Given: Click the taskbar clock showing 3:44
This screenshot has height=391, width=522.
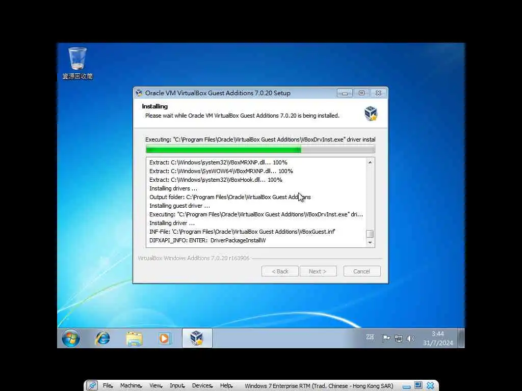Looking at the screenshot, I should (438, 338).
